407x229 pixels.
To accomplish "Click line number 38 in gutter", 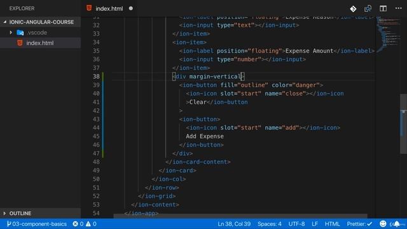I will tap(96, 76).
